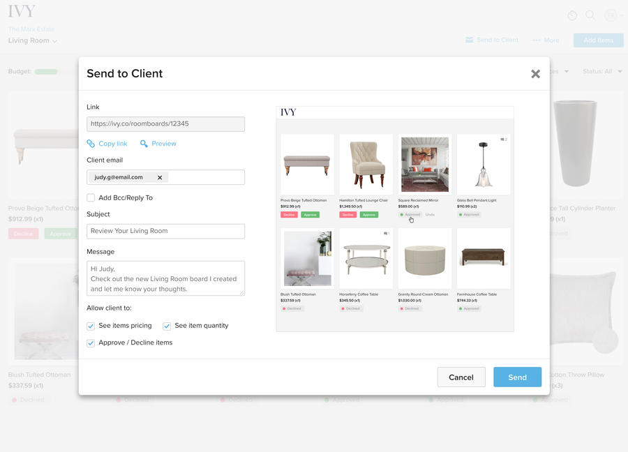The height and width of the screenshot is (452, 628).
Task: Focus the Client email field
Action: [166, 177]
